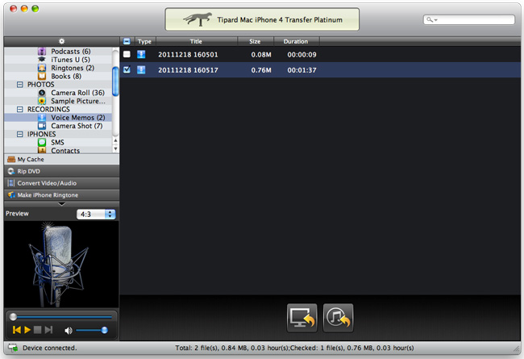Click the Device connected status text
Screen dimensions: 524x359
49,348
